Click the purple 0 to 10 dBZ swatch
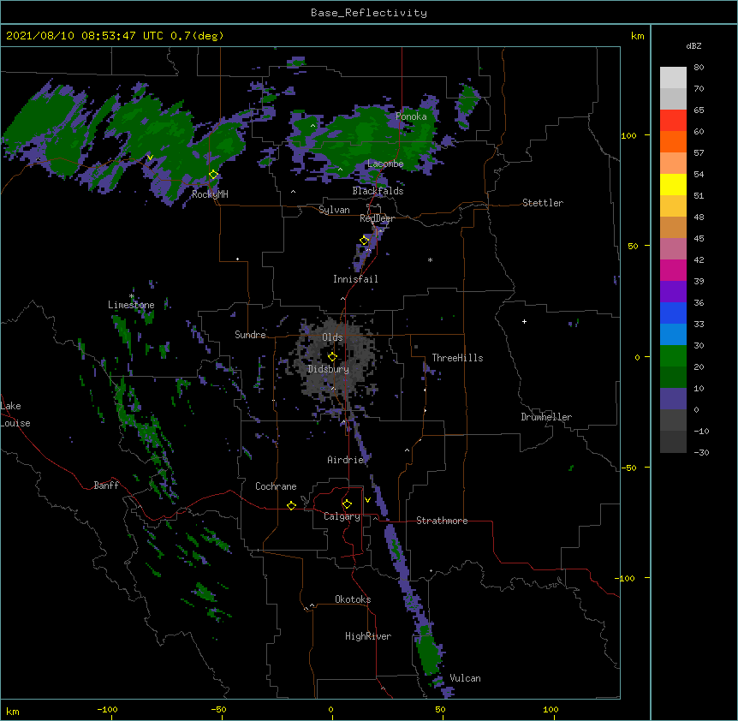 [673, 399]
